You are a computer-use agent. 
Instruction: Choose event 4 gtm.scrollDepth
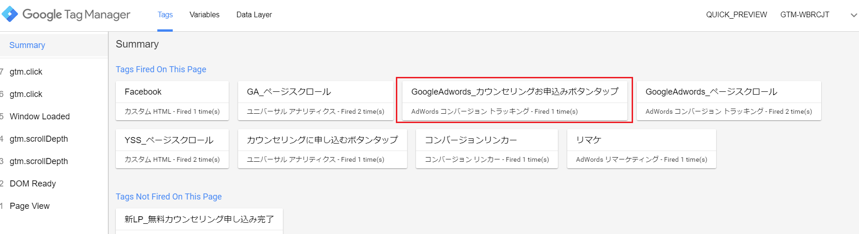(54, 139)
